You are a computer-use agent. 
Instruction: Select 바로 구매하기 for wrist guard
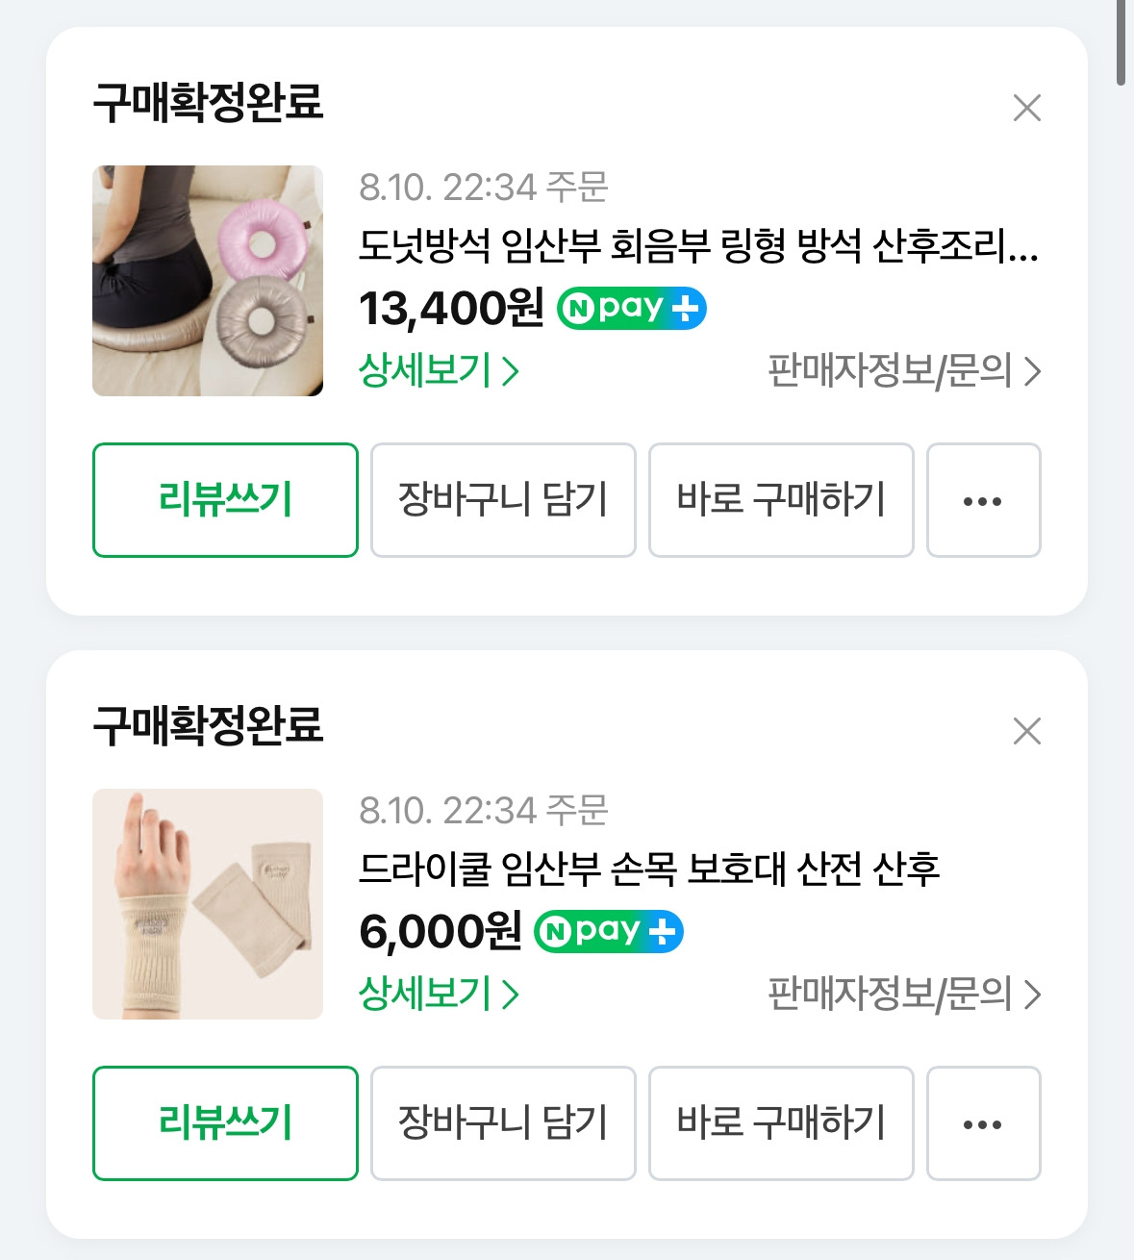[x=781, y=1123]
